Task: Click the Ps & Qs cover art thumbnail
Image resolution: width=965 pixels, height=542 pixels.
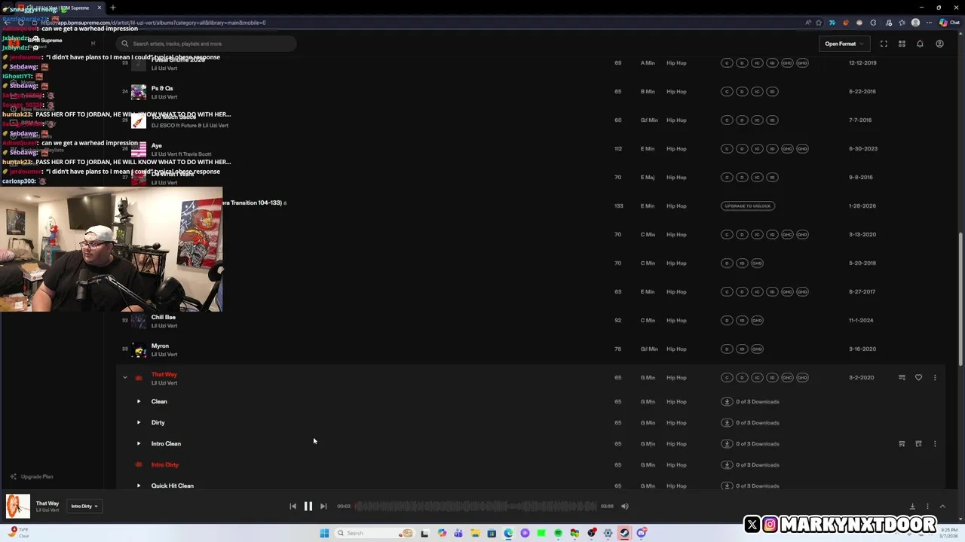Action: click(x=139, y=92)
